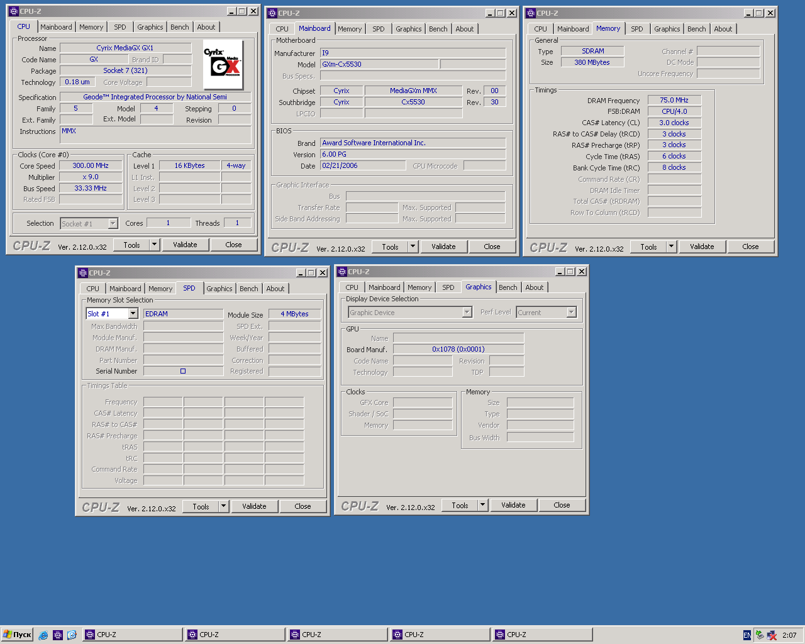Click Validate in the CPU tab window
This screenshot has height=644, width=805.
click(185, 245)
